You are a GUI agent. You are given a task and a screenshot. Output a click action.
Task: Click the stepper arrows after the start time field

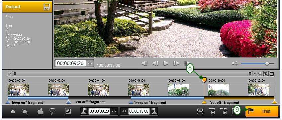114,111
